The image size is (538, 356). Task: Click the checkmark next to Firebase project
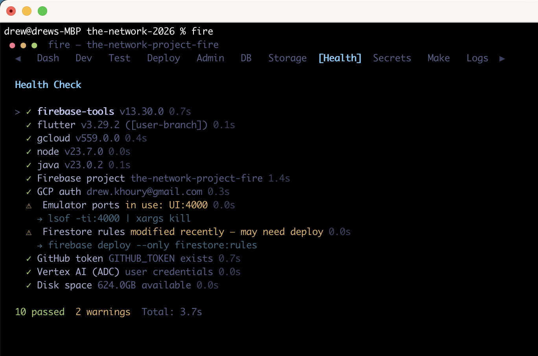coord(29,179)
